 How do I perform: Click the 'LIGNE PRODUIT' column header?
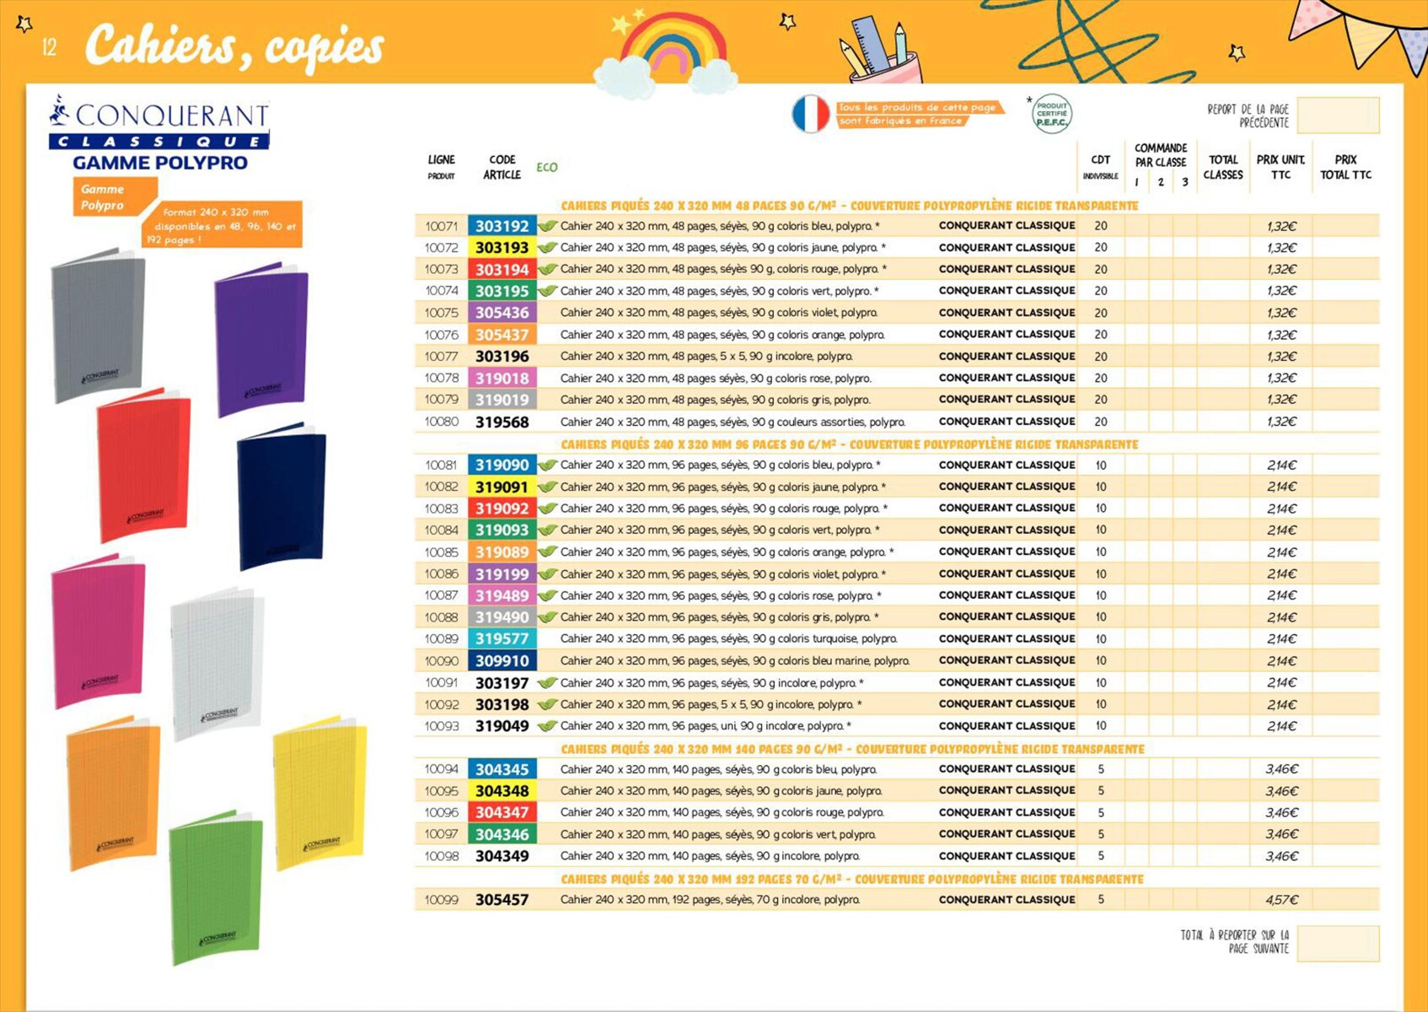click(441, 167)
